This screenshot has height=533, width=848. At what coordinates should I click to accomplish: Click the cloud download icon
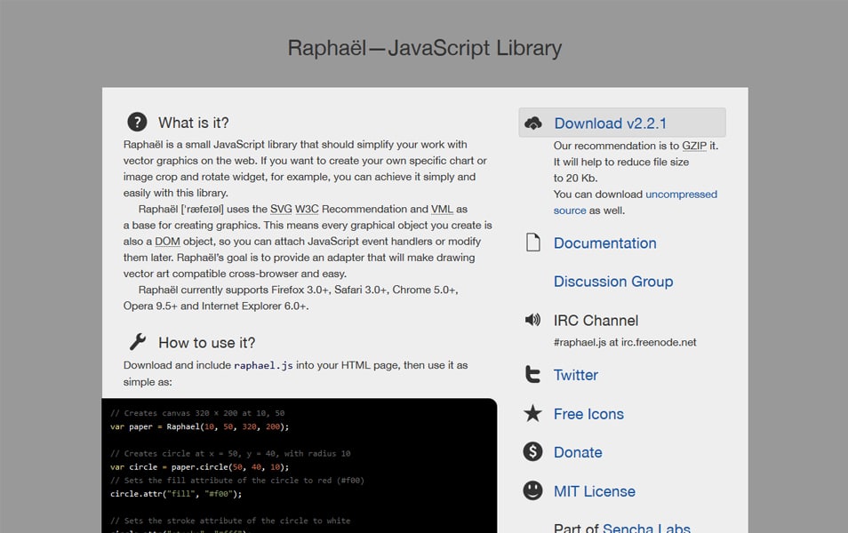(532, 123)
